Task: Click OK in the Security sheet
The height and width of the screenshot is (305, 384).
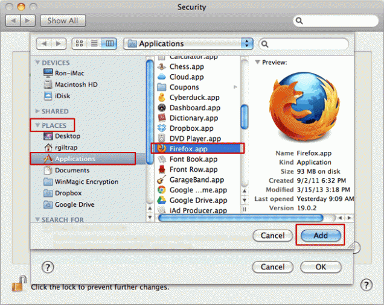Action: point(321,267)
